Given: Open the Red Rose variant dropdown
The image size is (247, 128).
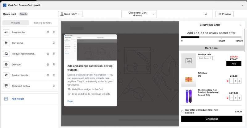Looking at the screenshot, I should (205, 58).
